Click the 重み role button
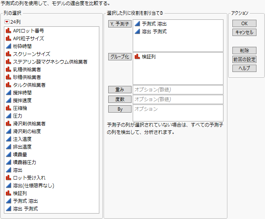 click(x=120, y=90)
